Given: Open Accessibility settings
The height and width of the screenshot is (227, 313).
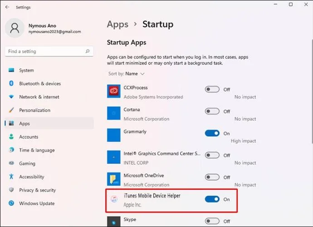Looking at the screenshot, I should (49, 177).
